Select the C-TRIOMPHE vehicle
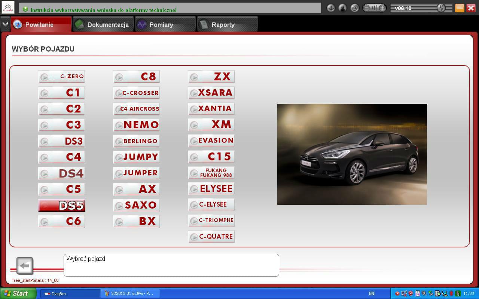 coord(211,221)
